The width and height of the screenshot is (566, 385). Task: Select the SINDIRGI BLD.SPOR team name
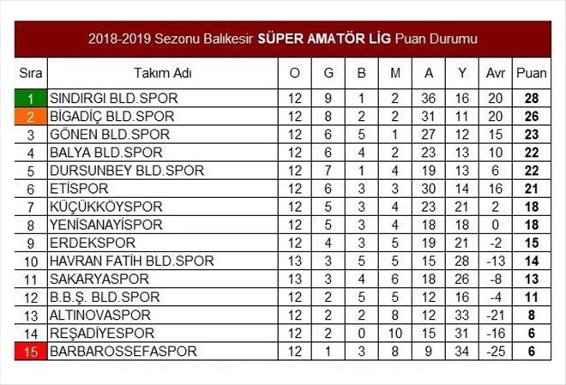[114, 99]
